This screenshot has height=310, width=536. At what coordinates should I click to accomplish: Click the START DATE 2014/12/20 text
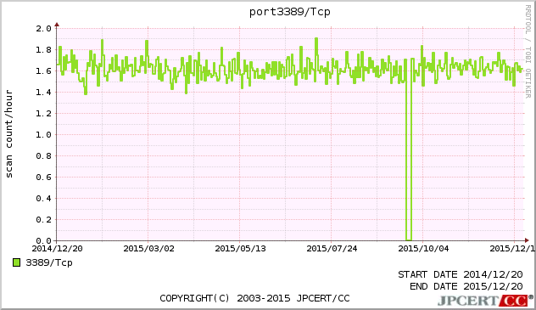pyautogui.click(x=461, y=274)
